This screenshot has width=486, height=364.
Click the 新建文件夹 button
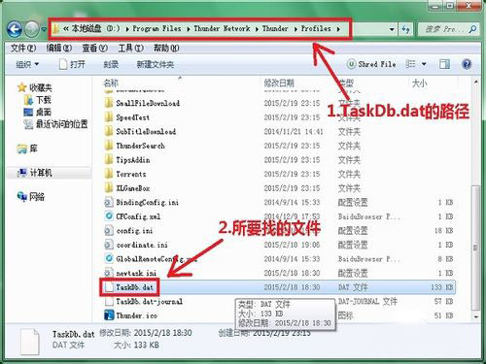(156, 64)
